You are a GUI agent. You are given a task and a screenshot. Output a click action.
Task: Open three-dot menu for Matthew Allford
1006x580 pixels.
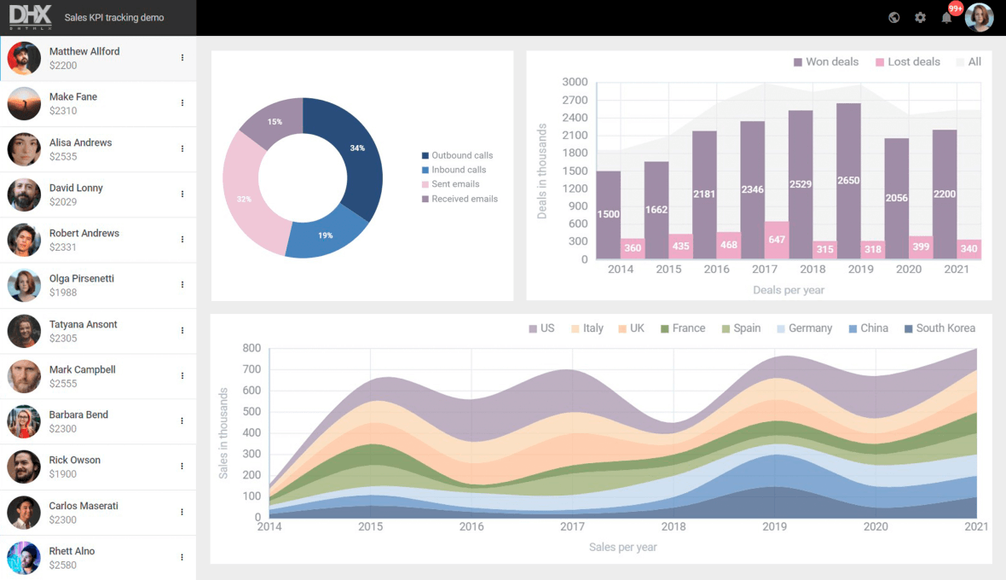[x=182, y=58]
